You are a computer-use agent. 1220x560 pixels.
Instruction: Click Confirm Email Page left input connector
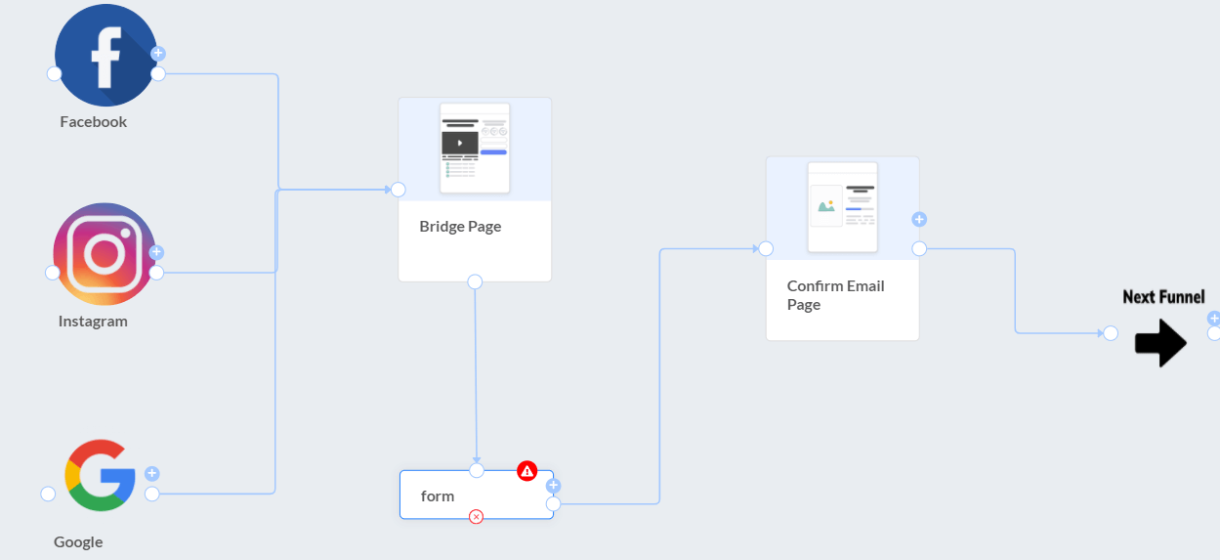tap(766, 248)
